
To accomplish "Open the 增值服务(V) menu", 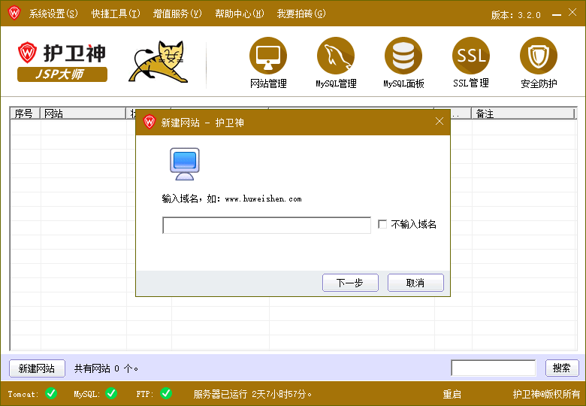I will click(177, 14).
